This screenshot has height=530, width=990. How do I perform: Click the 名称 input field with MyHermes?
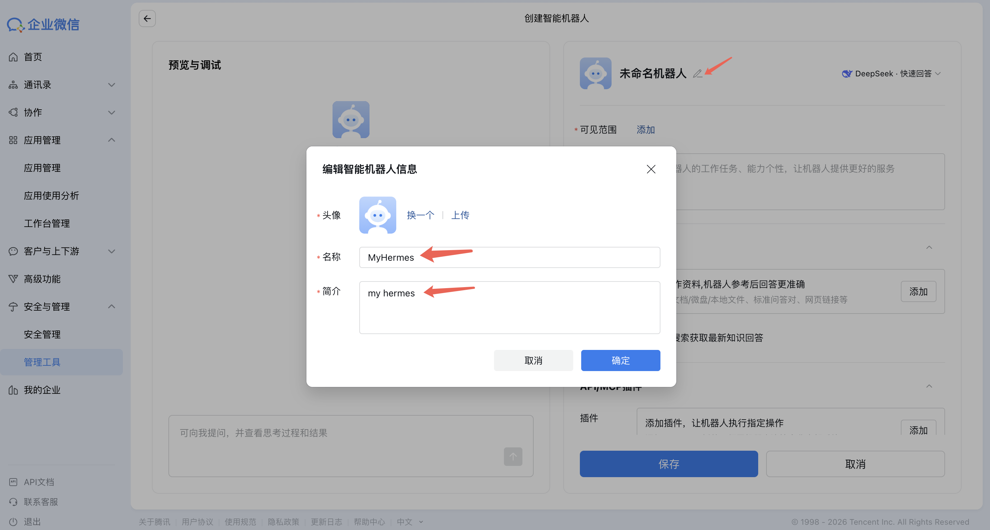pyautogui.click(x=509, y=257)
